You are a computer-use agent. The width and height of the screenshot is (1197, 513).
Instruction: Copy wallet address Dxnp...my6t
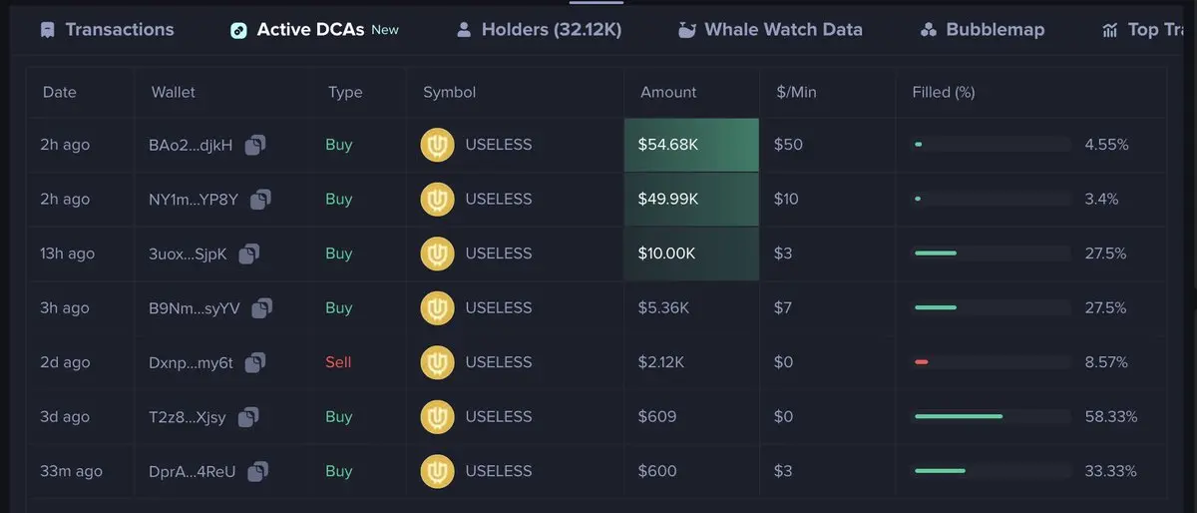pyautogui.click(x=255, y=362)
